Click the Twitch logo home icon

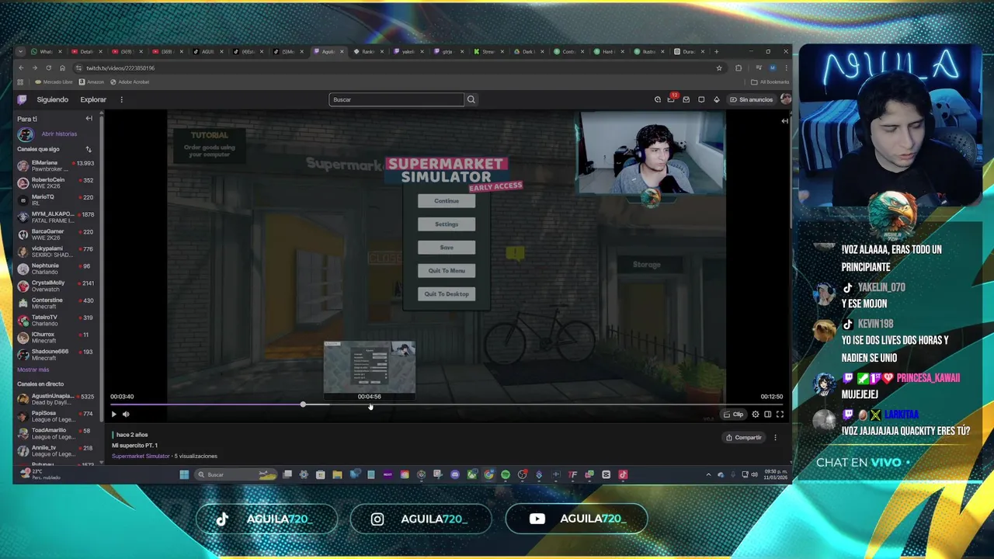23,99
